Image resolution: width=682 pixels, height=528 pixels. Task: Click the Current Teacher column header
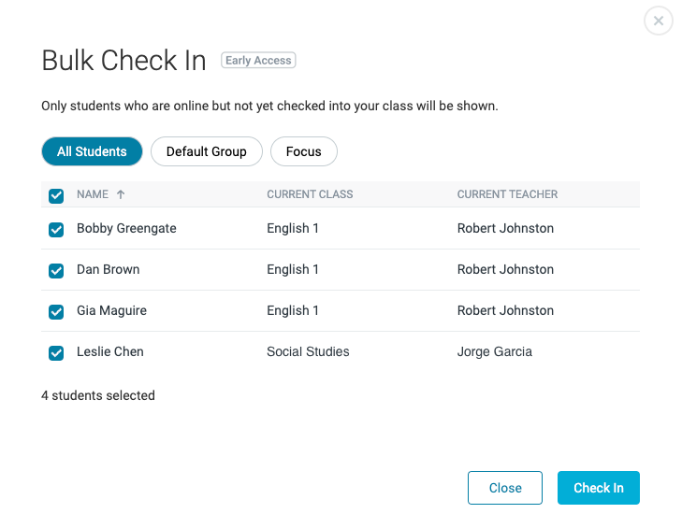507,194
